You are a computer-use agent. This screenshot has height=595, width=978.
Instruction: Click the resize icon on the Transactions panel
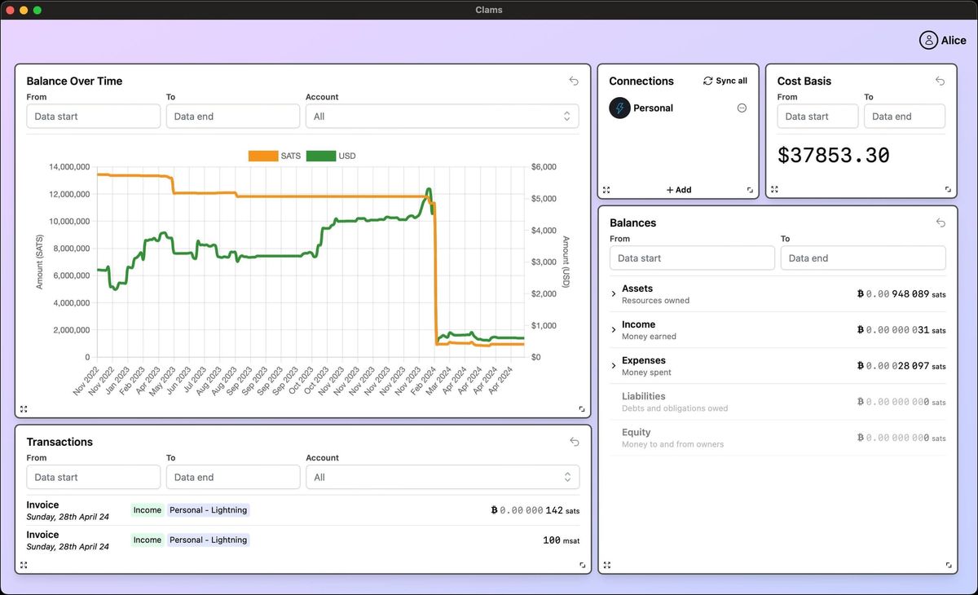coord(582,564)
